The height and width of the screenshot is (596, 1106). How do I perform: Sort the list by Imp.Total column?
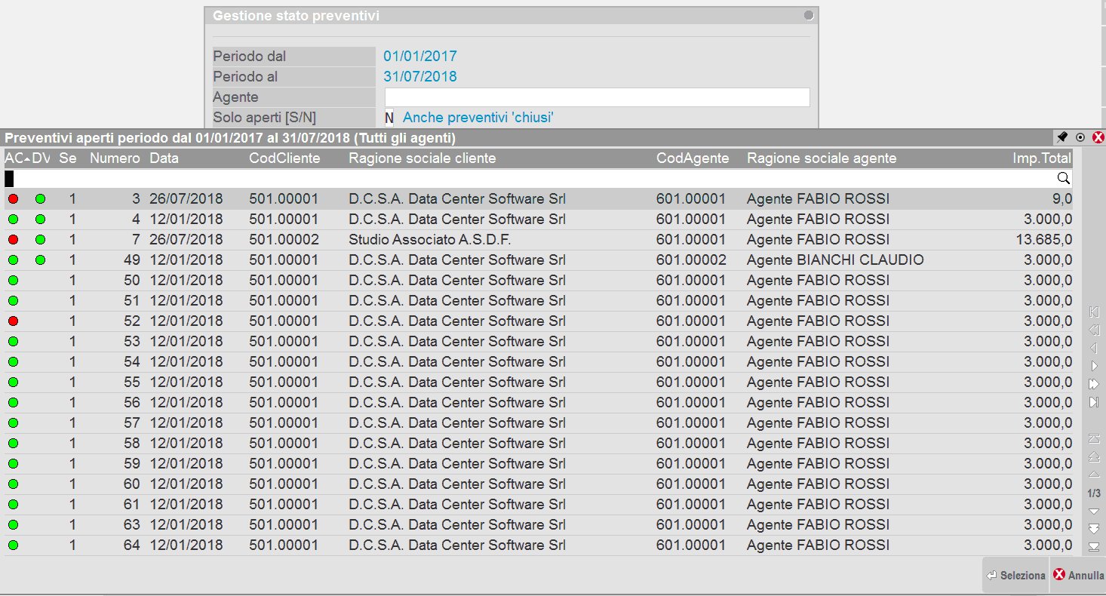1041,158
